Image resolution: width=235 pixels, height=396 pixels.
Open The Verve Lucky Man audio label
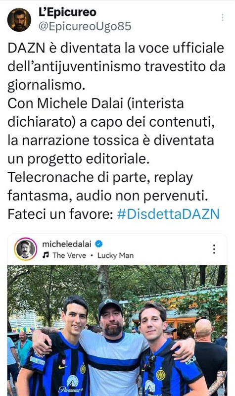point(93,255)
